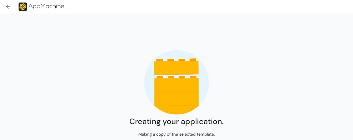Click the last stud on the top brick
Image resolution: width=353 pixels, height=140 pixels.
click(193, 60)
